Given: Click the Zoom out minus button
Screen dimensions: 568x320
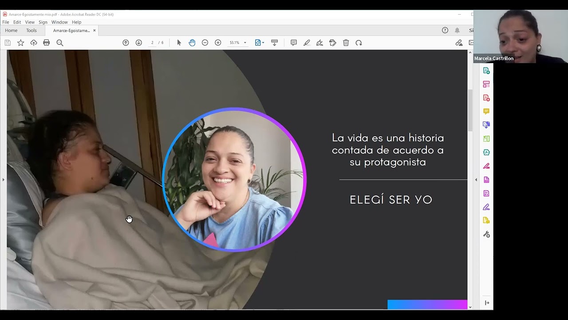Looking at the screenshot, I should pyautogui.click(x=205, y=43).
